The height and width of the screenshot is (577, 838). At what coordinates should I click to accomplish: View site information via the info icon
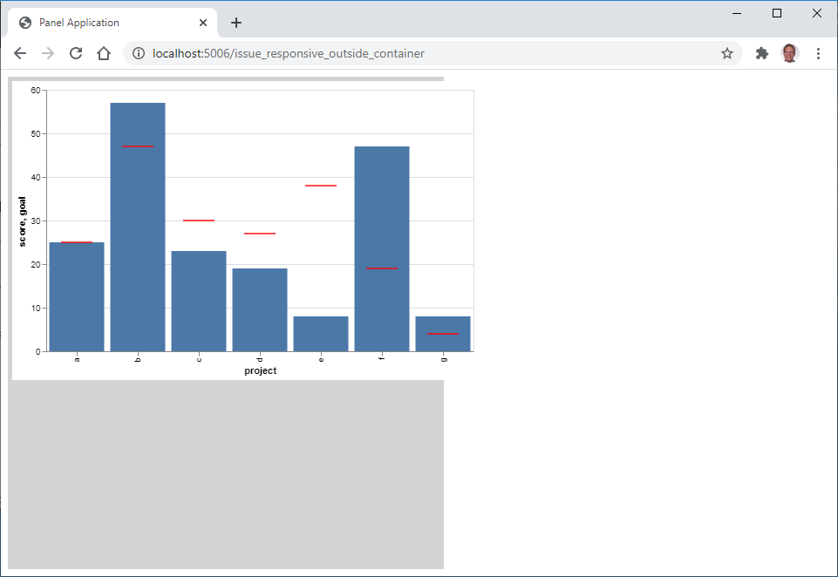pyautogui.click(x=138, y=53)
